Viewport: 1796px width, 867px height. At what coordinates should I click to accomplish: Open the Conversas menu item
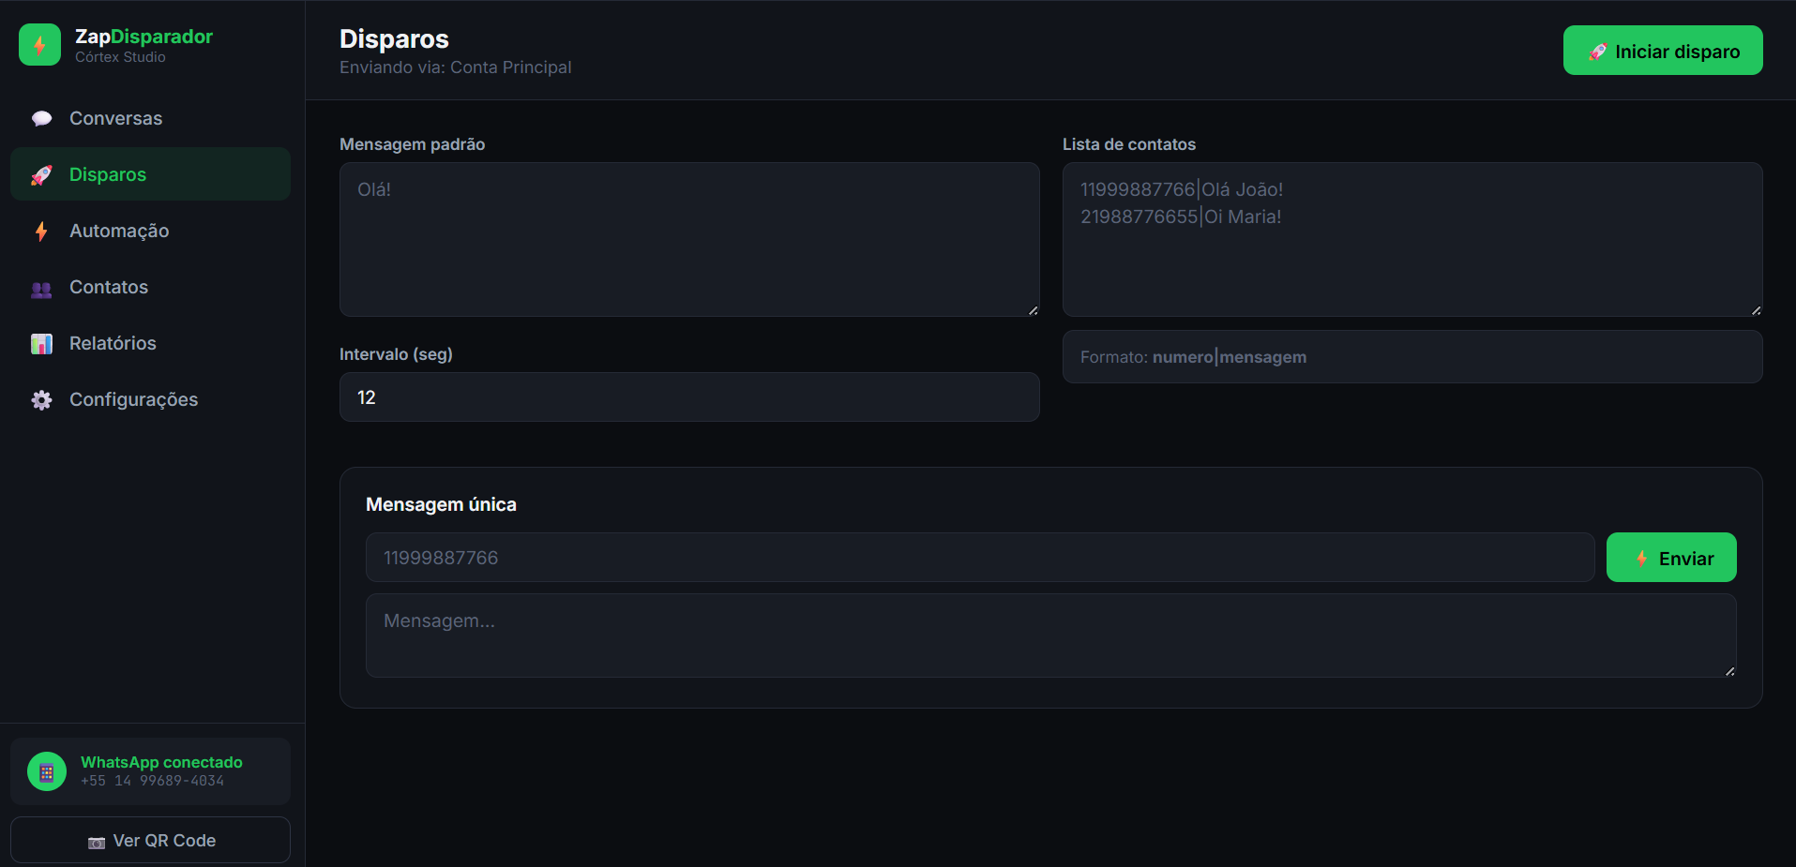tap(150, 118)
